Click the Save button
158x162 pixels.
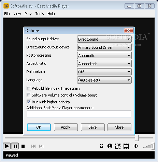(93, 127)
